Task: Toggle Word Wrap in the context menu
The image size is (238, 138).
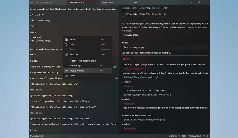Action: point(88,66)
